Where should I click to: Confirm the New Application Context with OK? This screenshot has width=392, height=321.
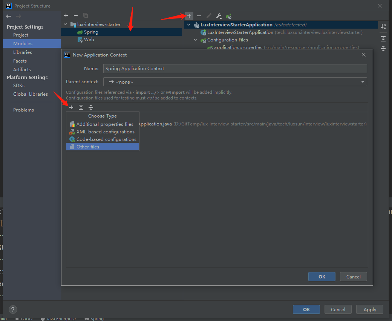322,277
